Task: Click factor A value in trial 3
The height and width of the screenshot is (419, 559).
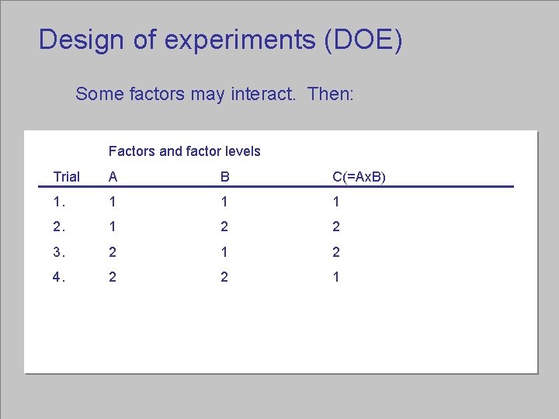Action: pos(113,252)
